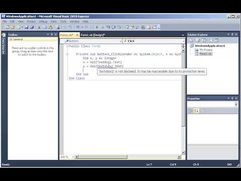The image size is (241, 181).
Task: Comment out the selected lines icon
Action: (x=65, y=27)
